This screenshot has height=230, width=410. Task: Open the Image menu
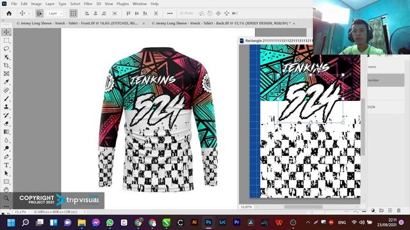(37, 4)
